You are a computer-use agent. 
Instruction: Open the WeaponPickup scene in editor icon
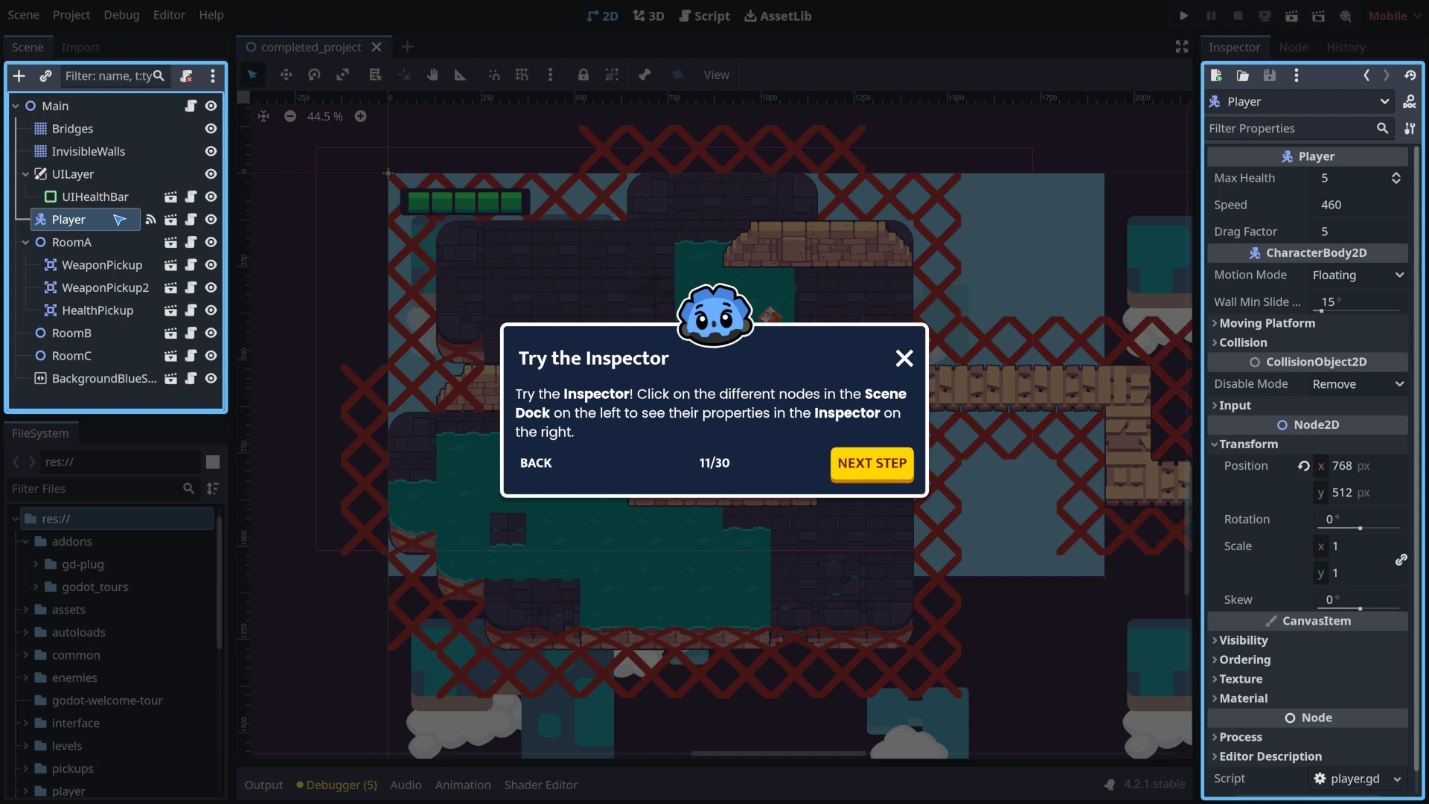coord(170,265)
